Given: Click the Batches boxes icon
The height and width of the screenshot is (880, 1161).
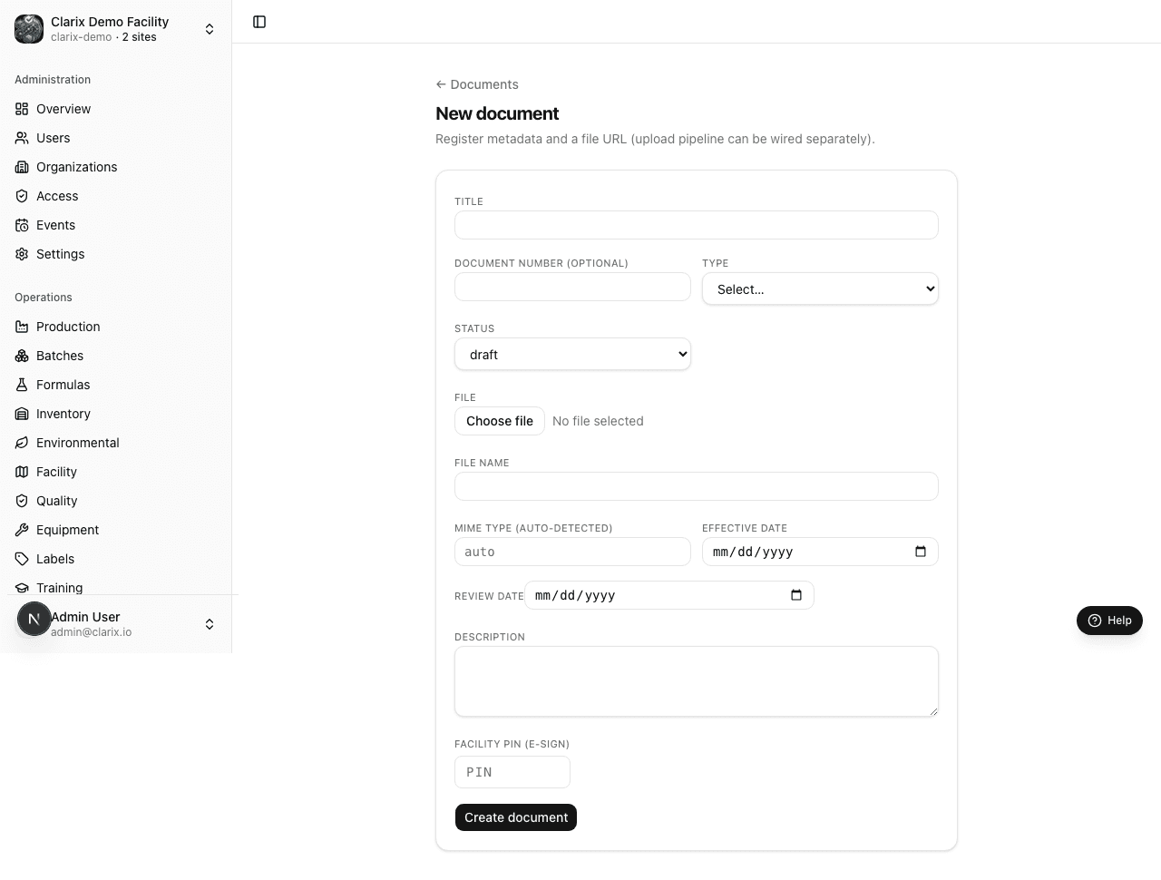Looking at the screenshot, I should (22, 356).
